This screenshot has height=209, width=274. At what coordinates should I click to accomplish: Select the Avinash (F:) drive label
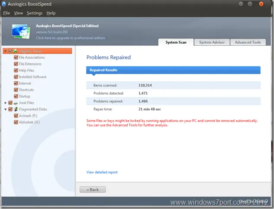pos(28,116)
